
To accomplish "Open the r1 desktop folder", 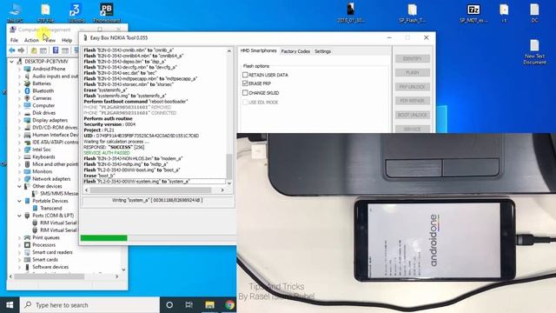I will [x=504, y=12].
